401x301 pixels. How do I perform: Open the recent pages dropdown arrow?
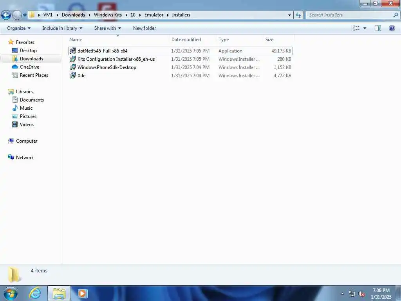pos(25,15)
